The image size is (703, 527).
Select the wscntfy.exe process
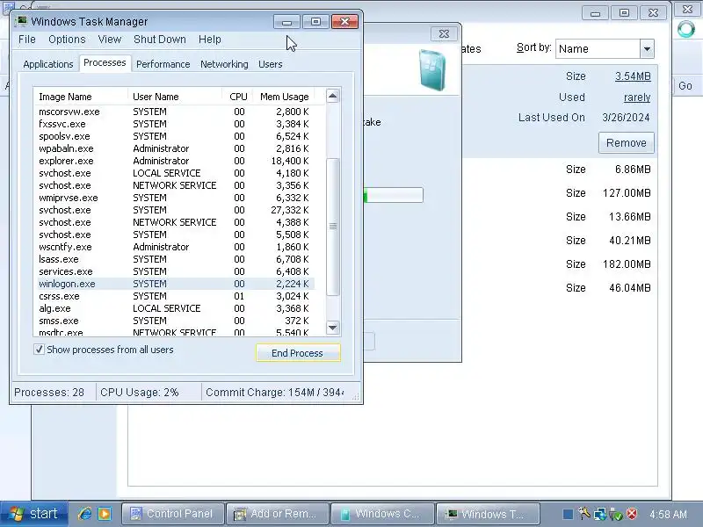tap(174, 247)
